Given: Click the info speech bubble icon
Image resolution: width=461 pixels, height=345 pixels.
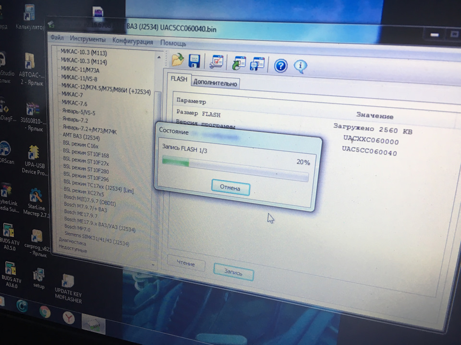Looking at the screenshot, I should 301,66.
